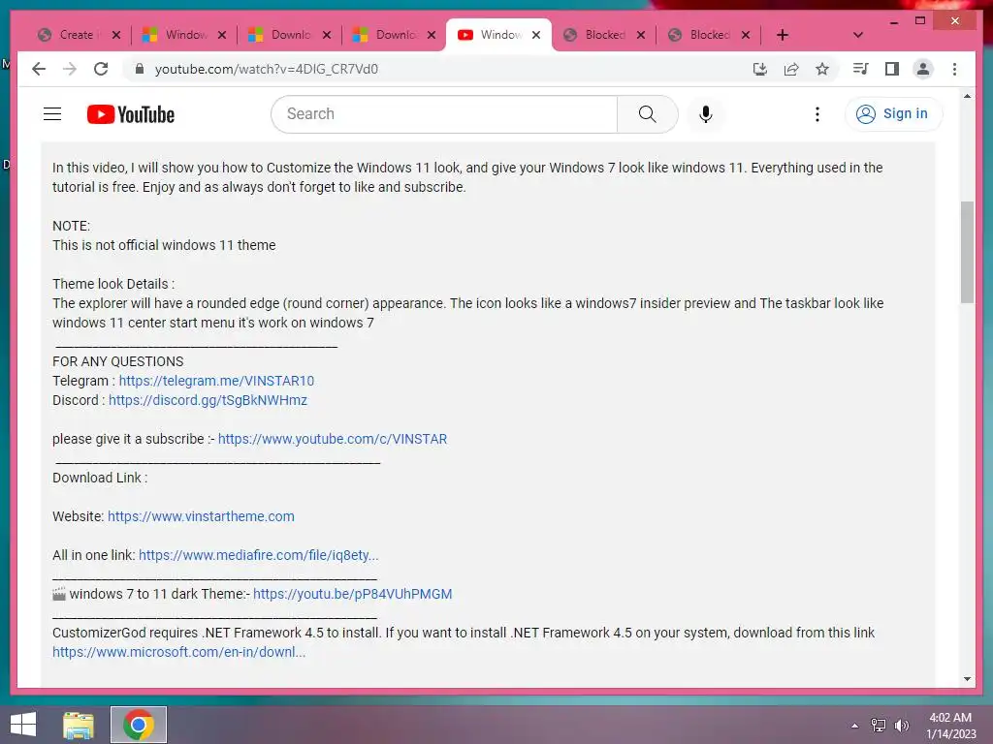Click the browser forward arrow

(70, 69)
